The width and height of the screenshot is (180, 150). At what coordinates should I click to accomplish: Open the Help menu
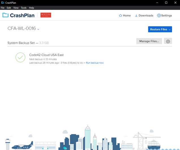pos(31,8)
